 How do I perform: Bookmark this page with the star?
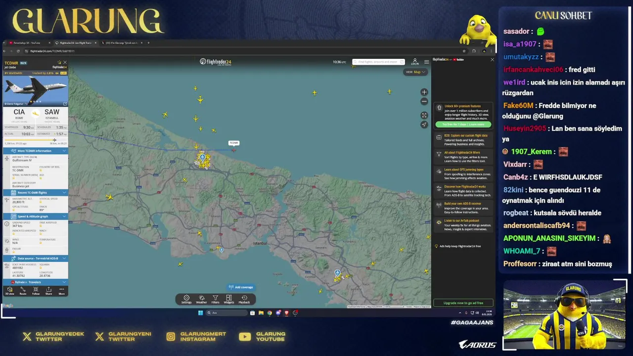point(464,51)
